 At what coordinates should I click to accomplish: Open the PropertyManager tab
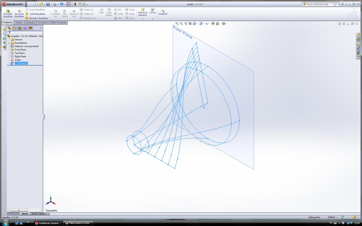[15, 28]
